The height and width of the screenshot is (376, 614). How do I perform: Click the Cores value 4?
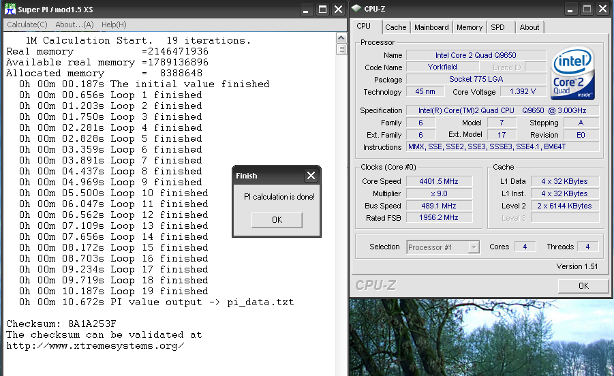(x=525, y=247)
